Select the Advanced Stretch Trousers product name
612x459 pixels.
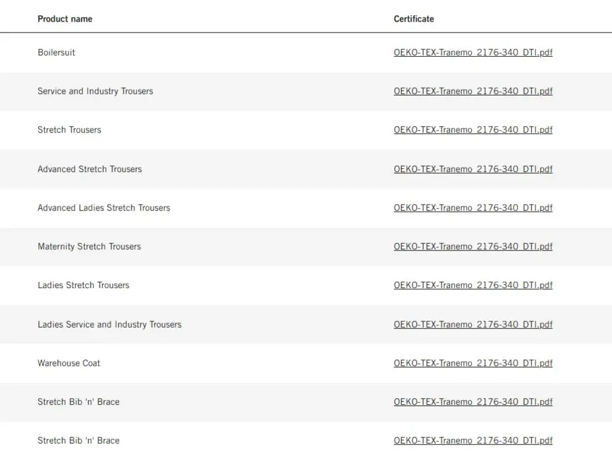[x=90, y=169]
